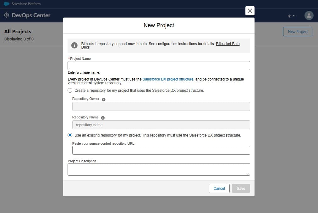Click the All Projects heading
Viewport: 318px width, 213px height.
click(x=18, y=32)
